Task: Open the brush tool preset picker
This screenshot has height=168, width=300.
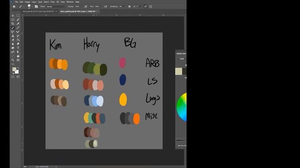Action: [x=21, y=7]
